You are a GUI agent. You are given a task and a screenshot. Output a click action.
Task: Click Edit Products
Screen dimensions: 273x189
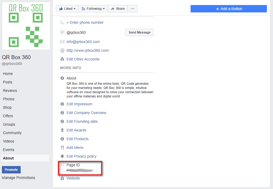tap(77, 139)
